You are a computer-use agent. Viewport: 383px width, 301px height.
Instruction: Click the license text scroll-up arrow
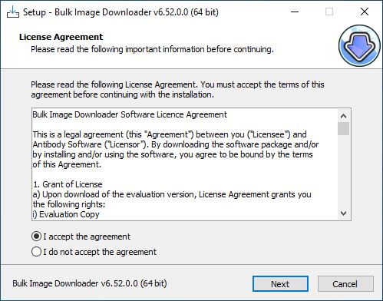point(344,116)
